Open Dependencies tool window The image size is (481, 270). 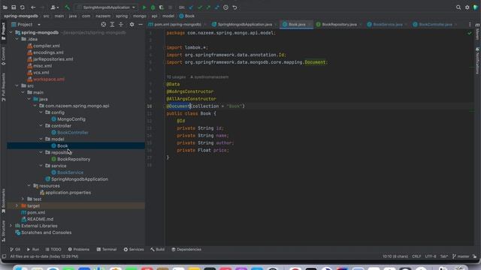click(x=186, y=250)
